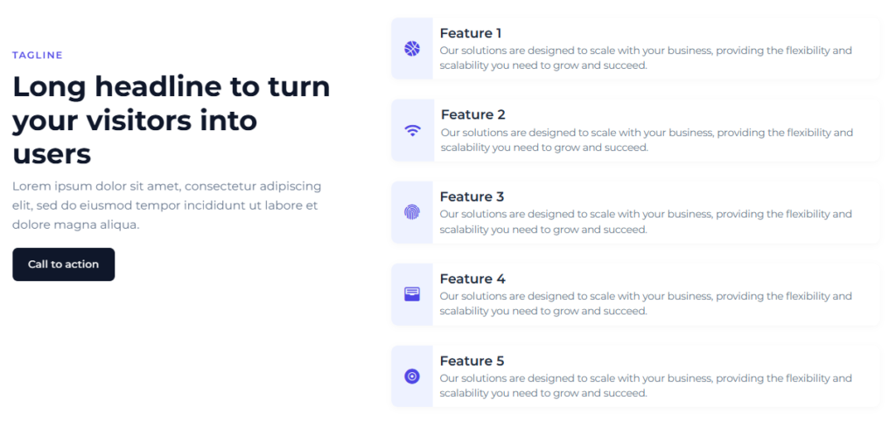The width and height of the screenshot is (896, 421).
Task: Select the Feature 4 title
Action: (472, 279)
